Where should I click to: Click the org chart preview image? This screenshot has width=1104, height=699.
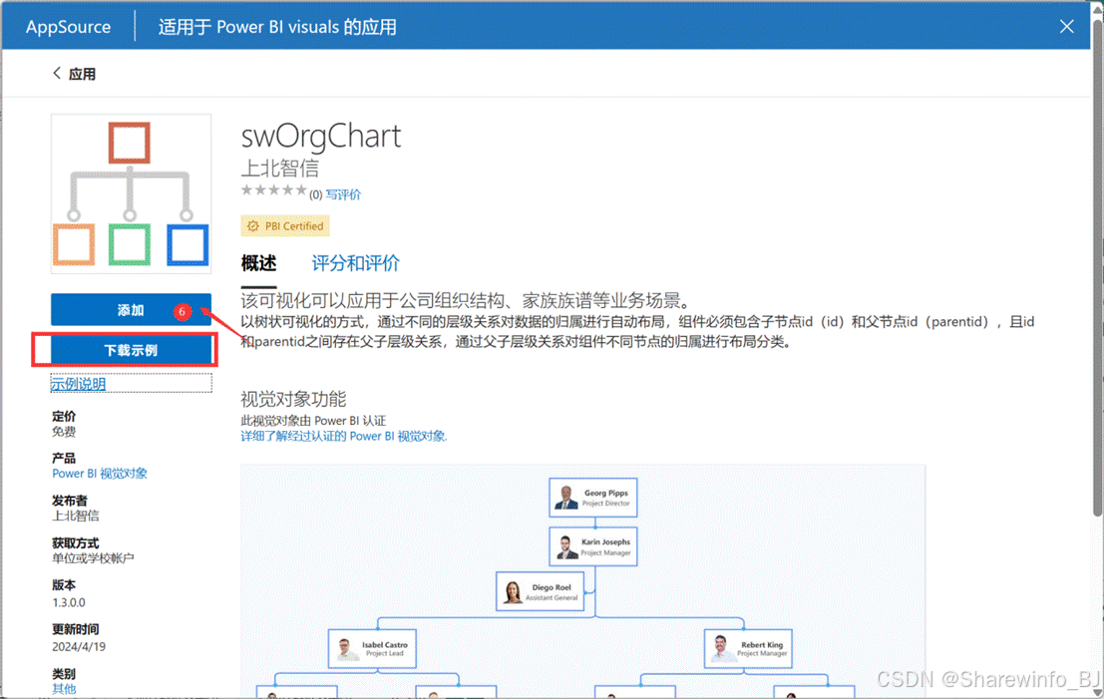tap(583, 580)
